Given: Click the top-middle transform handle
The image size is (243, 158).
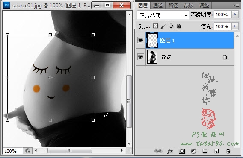Looking at the screenshot, I should (x=50, y=35).
